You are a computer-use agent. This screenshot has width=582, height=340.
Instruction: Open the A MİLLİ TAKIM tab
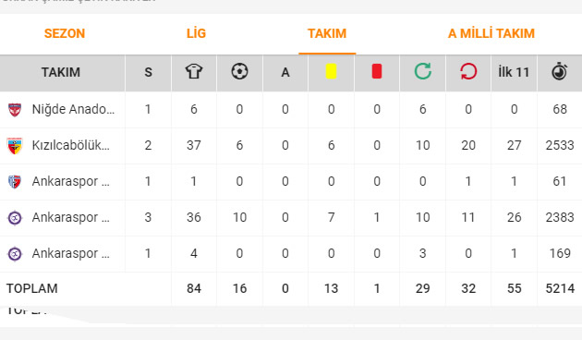click(491, 33)
